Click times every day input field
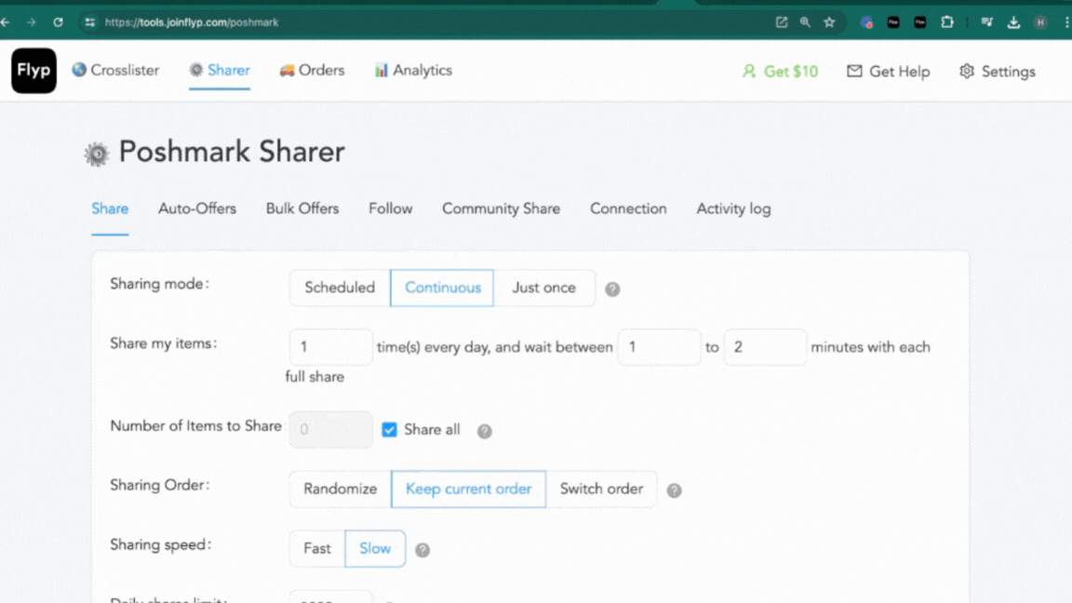 pyautogui.click(x=331, y=347)
